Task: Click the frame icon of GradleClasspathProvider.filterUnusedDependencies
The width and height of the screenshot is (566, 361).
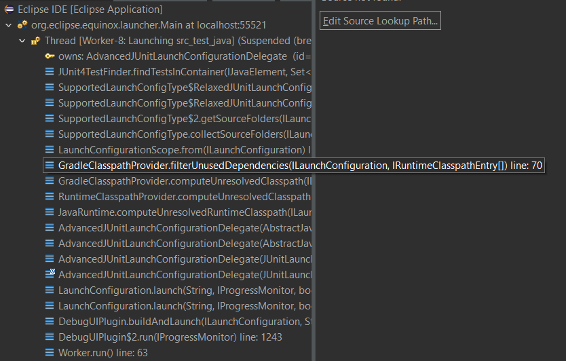Action: [50, 165]
